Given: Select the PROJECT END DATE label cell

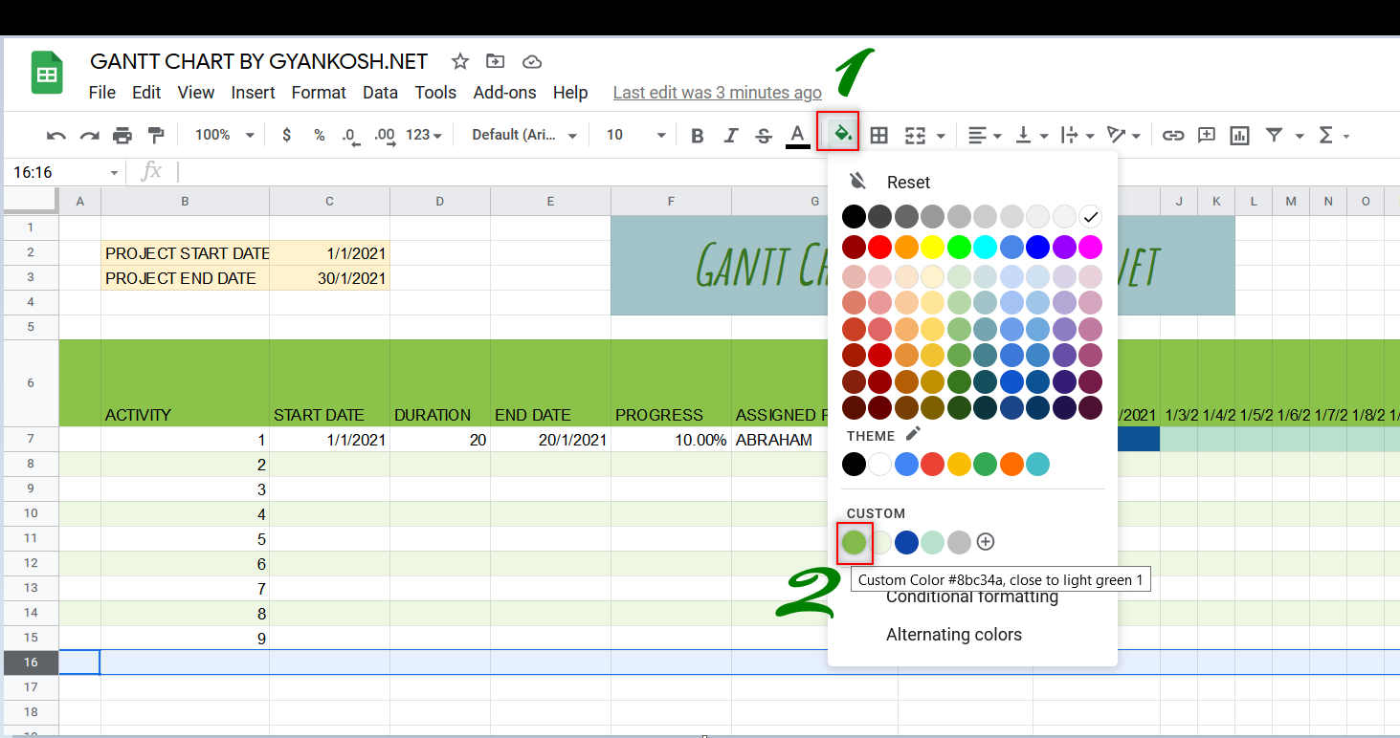Looking at the screenshot, I should pyautogui.click(x=185, y=278).
